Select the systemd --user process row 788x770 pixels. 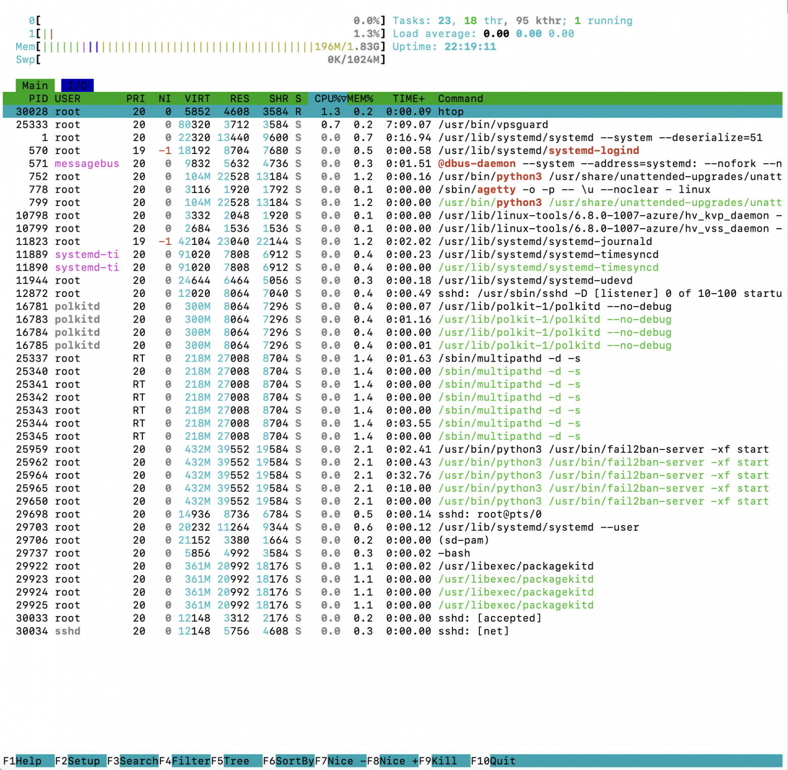[392, 528]
